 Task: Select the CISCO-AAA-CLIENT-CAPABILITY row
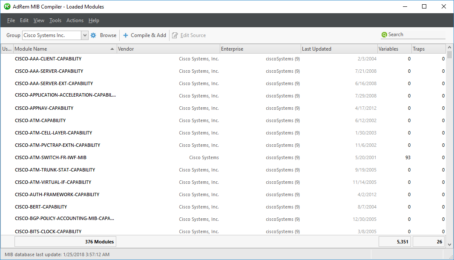coord(223,59)
